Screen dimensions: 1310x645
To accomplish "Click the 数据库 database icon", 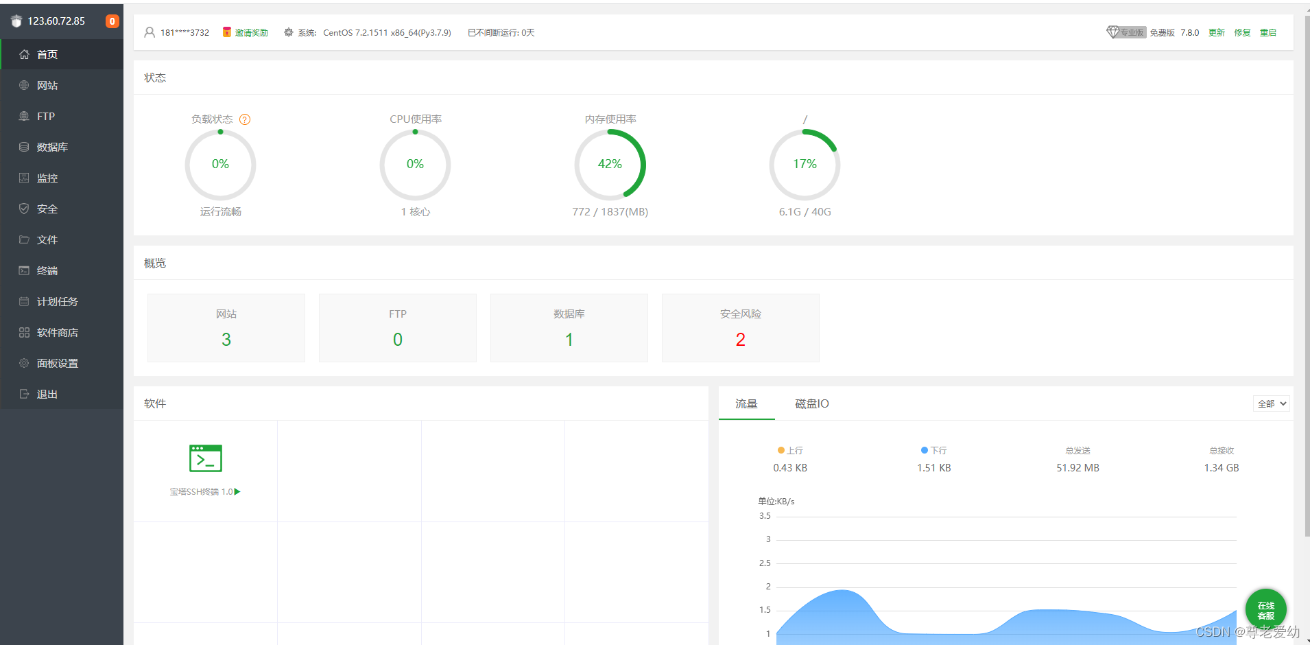I will 24,147.
